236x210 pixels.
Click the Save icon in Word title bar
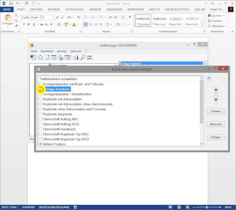coord(11,3)
